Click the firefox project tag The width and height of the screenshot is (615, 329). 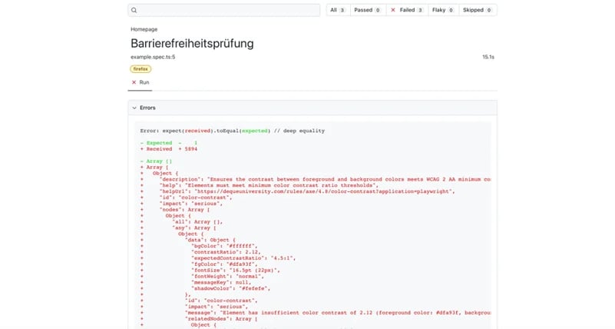(141, 68)
